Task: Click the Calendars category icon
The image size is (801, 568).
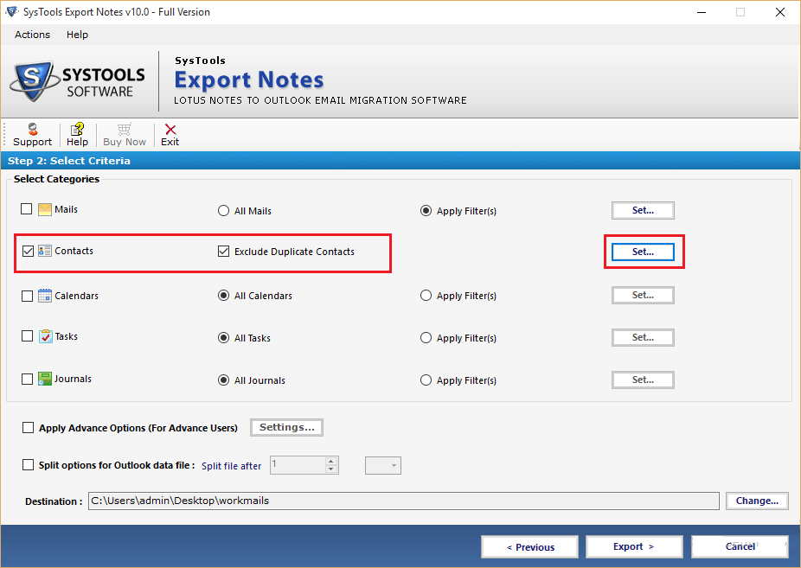Action: click(x=45, y=296)
